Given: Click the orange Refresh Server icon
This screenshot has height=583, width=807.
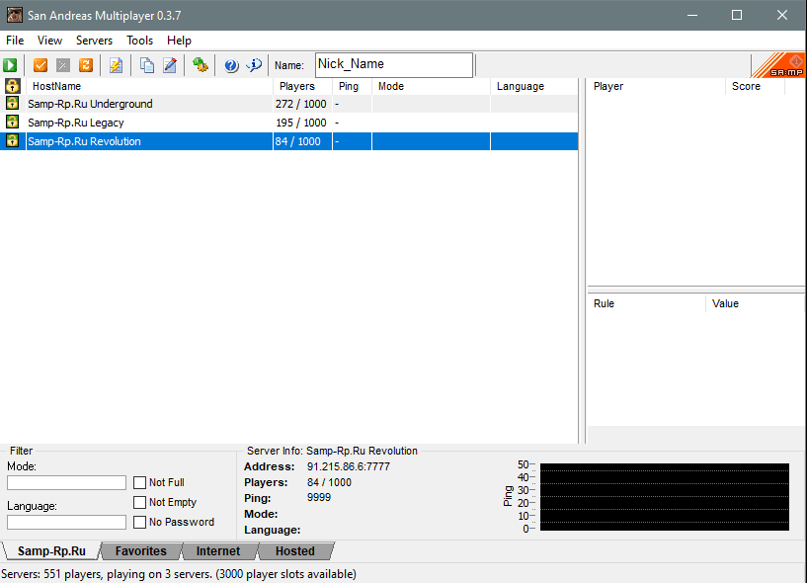Looking at the screenshot, I should click(x=85, y=65).
